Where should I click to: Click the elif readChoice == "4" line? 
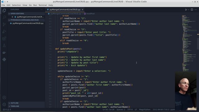[74, 40]
